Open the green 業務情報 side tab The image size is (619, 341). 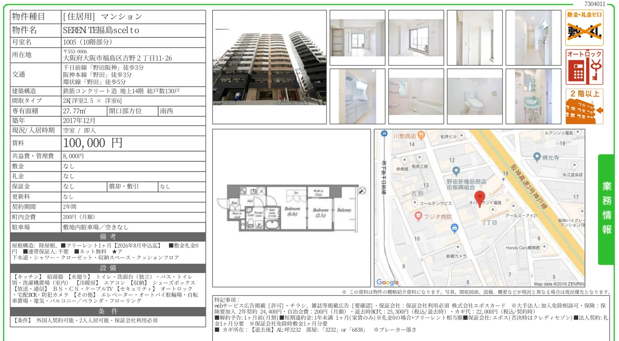[x=606, y=209]
